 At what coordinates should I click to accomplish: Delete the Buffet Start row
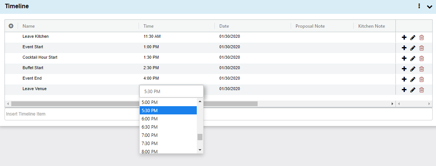point(421,69)
